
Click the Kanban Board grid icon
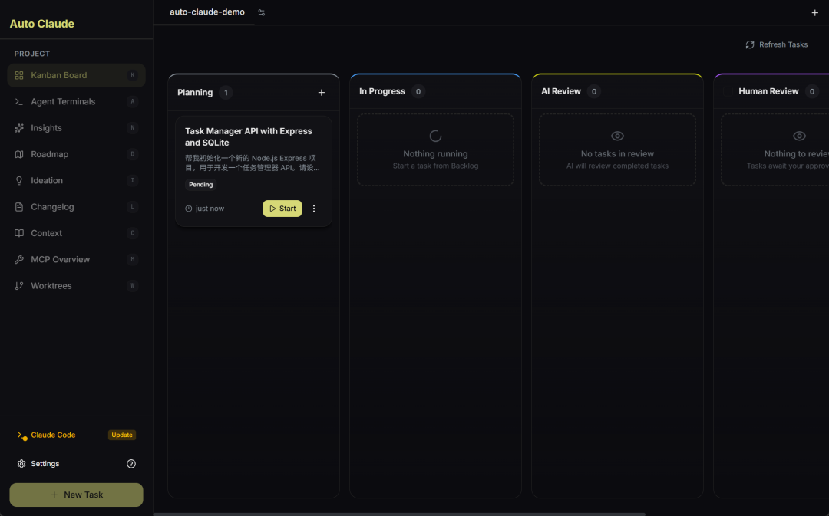tap(19, 76)
